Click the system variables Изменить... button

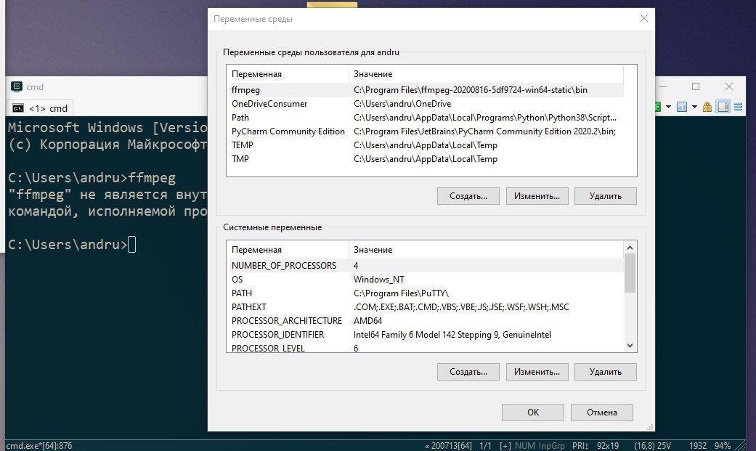pyautogui.click(x=537, y=372)
